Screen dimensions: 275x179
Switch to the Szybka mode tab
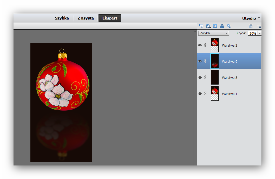tap(62, 18)
